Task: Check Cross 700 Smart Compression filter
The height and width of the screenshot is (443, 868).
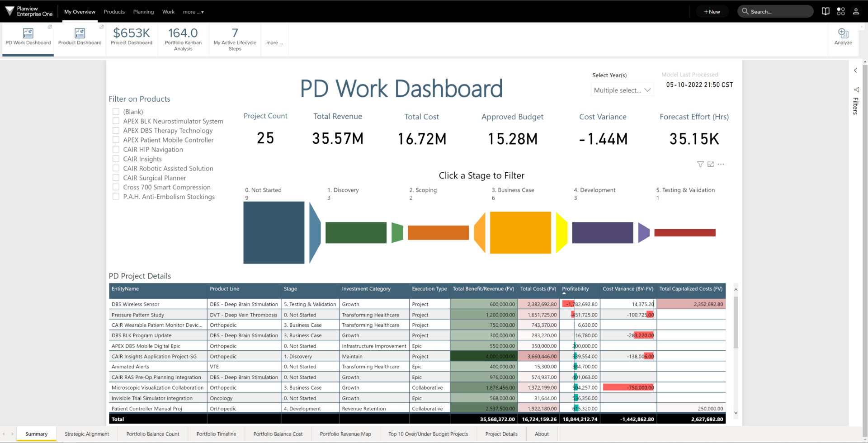Action: pyautogui.click(x=116, y=187)
